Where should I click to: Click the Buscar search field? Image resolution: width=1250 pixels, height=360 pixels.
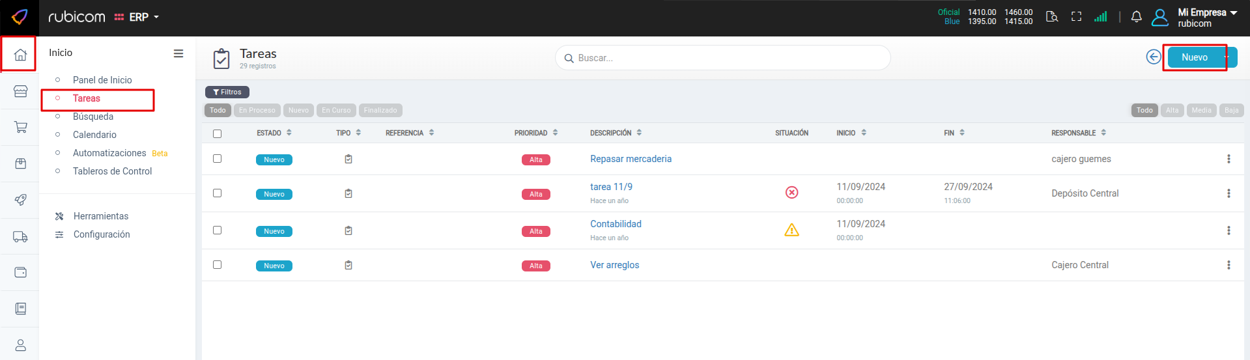coord(723,58)
